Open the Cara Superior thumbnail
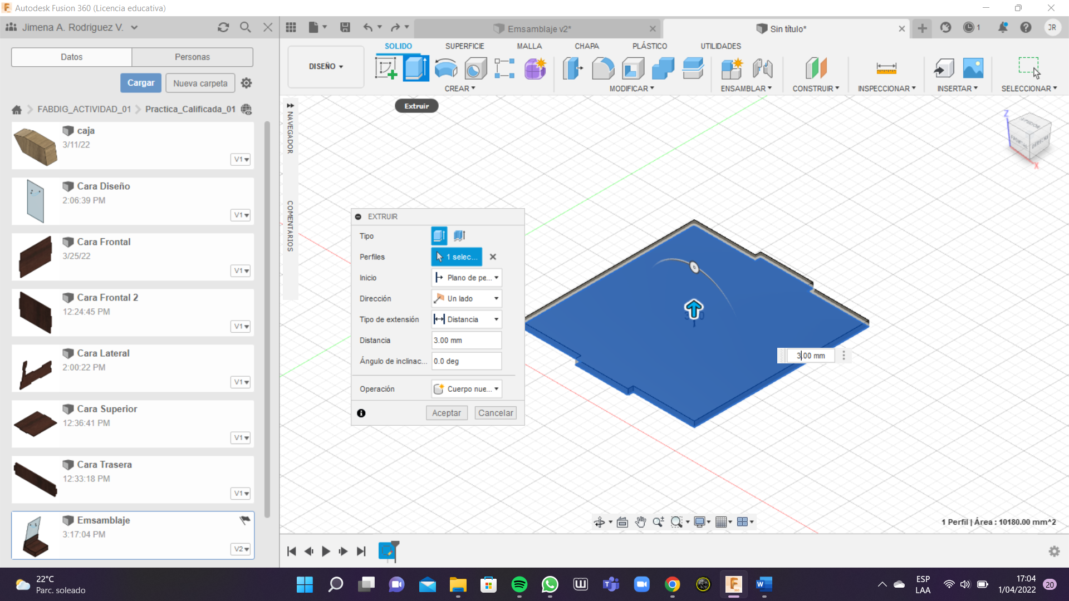The height and width of the screenshot is (601, 1069). pyautogui.click(x=35, y=423)
